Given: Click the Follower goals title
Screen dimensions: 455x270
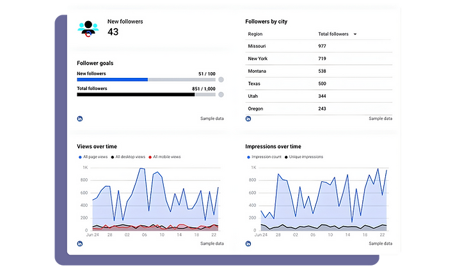Looking at the screenshot, I should [95, 63].
